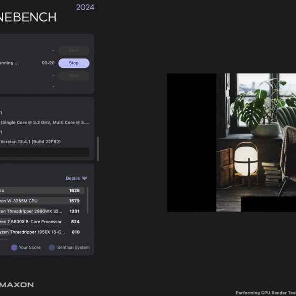
Task: Click the 2024 version label
Action: click(x=85, y=8)
